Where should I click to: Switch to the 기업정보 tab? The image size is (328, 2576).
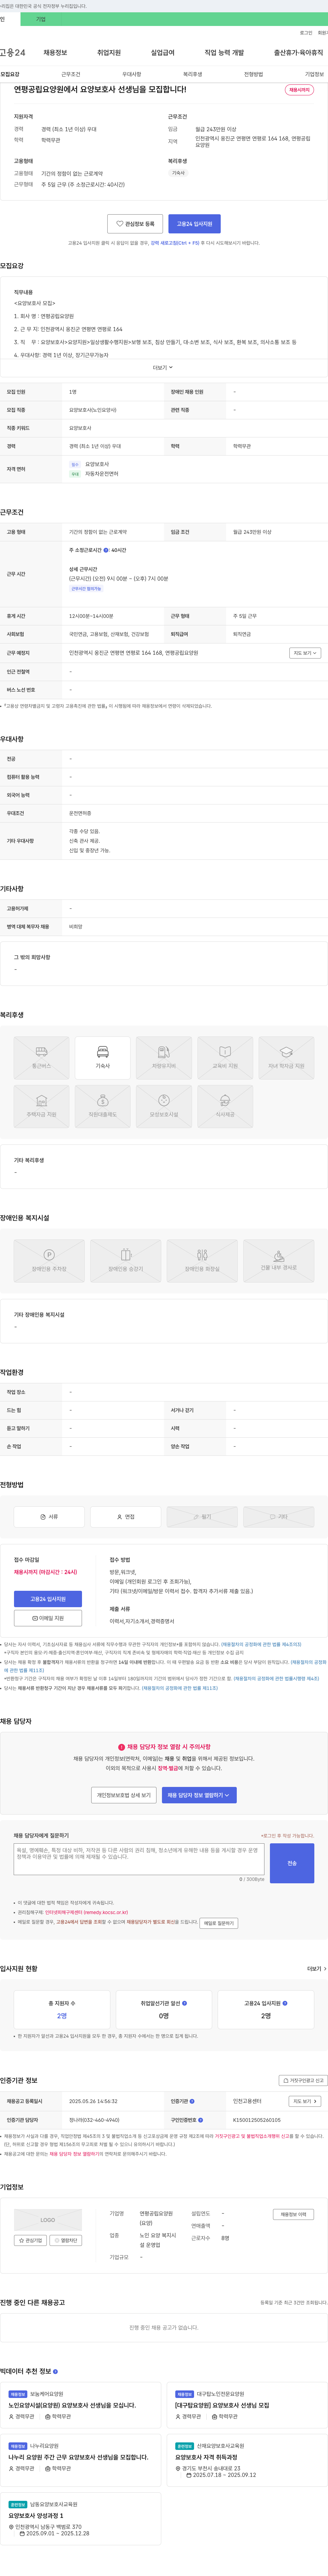pos(314,74)
